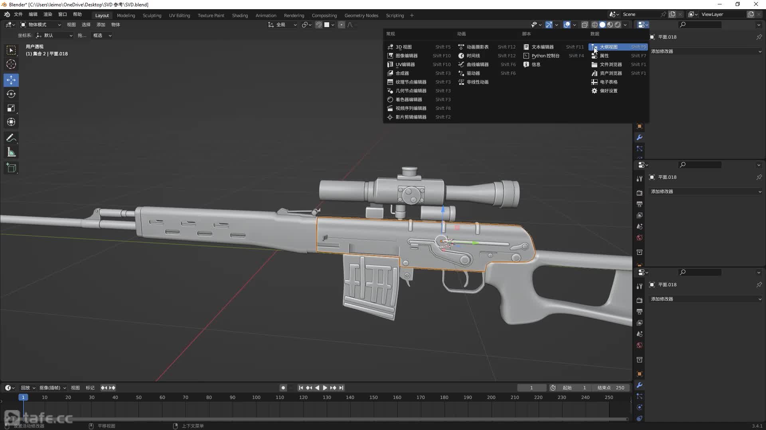The image size is (766, 430).
Task: Open pivot point dropdown
Action: [306, 25]
